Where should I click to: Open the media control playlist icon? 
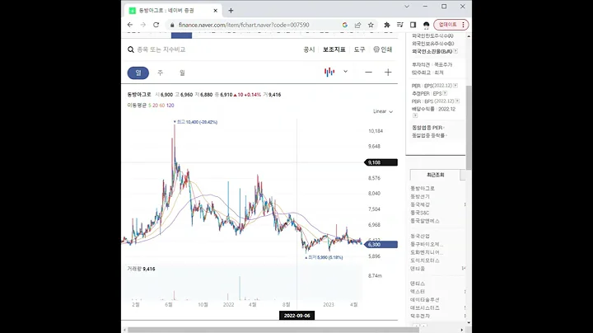(x=399, y=25)
